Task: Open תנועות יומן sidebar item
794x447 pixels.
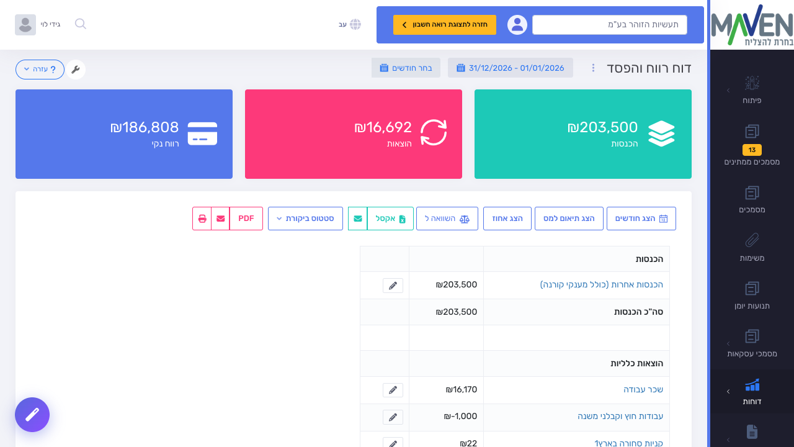Action: click(752, 295)
